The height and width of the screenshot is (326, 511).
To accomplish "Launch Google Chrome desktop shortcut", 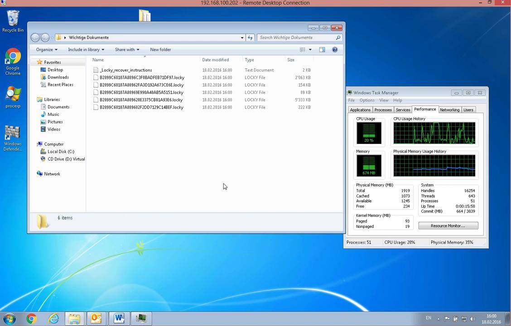I will [x=13, y=62].
